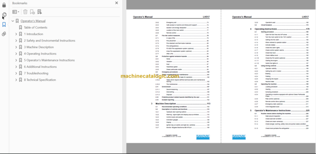This screenshot has height=154, width=316.
Task: Expand the 6 Additional Instructions bookmark
Action: coord(16,67)
